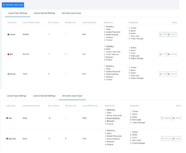Click the Designation header in the lower table
This screenshot has width=186, height=153.
[135, 106]
